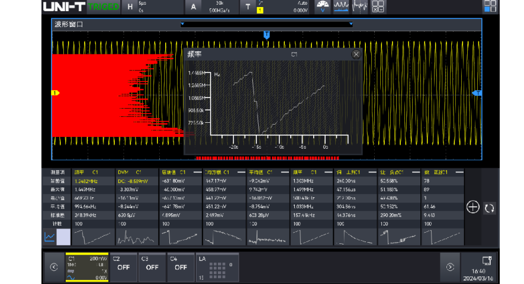Open the horizontal timebase H menu
This screenshot has height=284, width=524.
click(130, 7)
